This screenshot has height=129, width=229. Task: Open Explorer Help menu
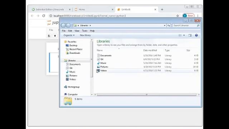pos(92,31)
